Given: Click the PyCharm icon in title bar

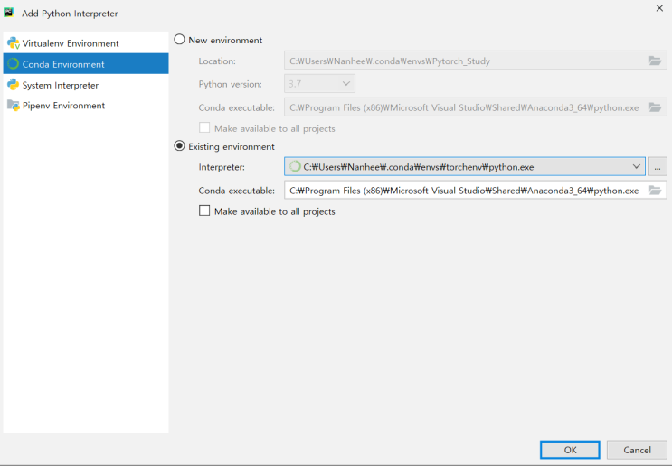Looking at the screenshot, I should coord(8,13).
